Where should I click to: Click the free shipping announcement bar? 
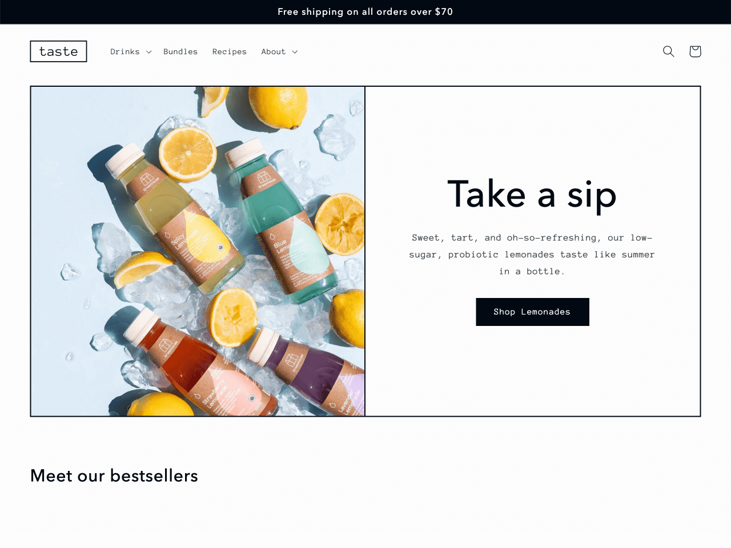(x=365, y=12)
